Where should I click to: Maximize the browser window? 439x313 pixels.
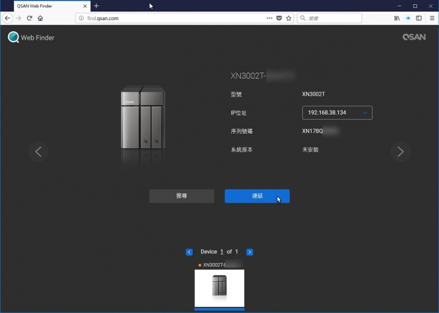[415, 6]
